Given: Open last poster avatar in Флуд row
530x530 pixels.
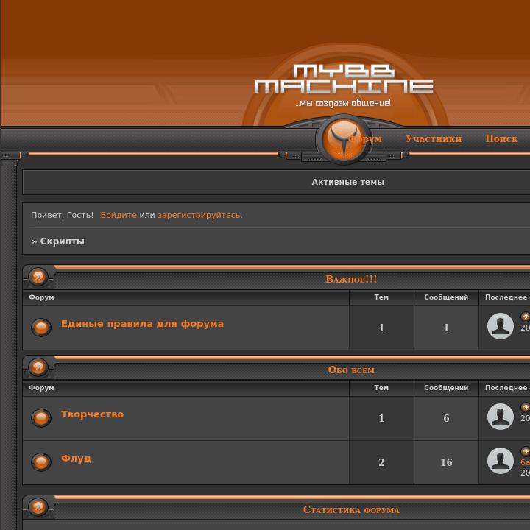Looking at the screenshot, I should 501,461.
